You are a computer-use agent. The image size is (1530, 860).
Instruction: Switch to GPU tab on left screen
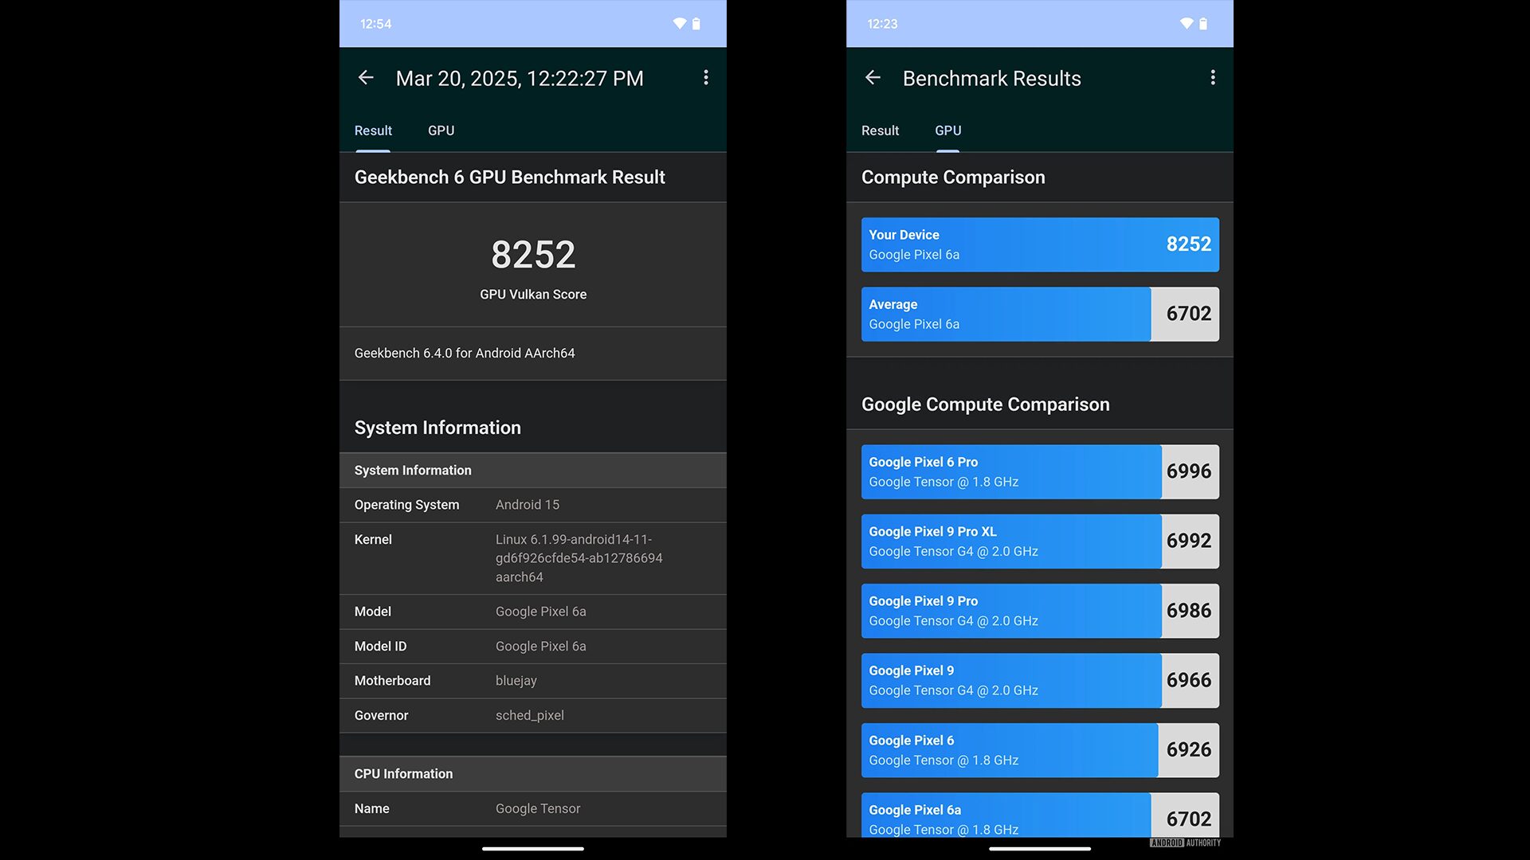pyautogui.click(x=441, y=131)
